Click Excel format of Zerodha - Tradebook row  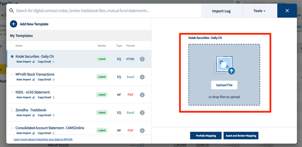pos(130,113)
